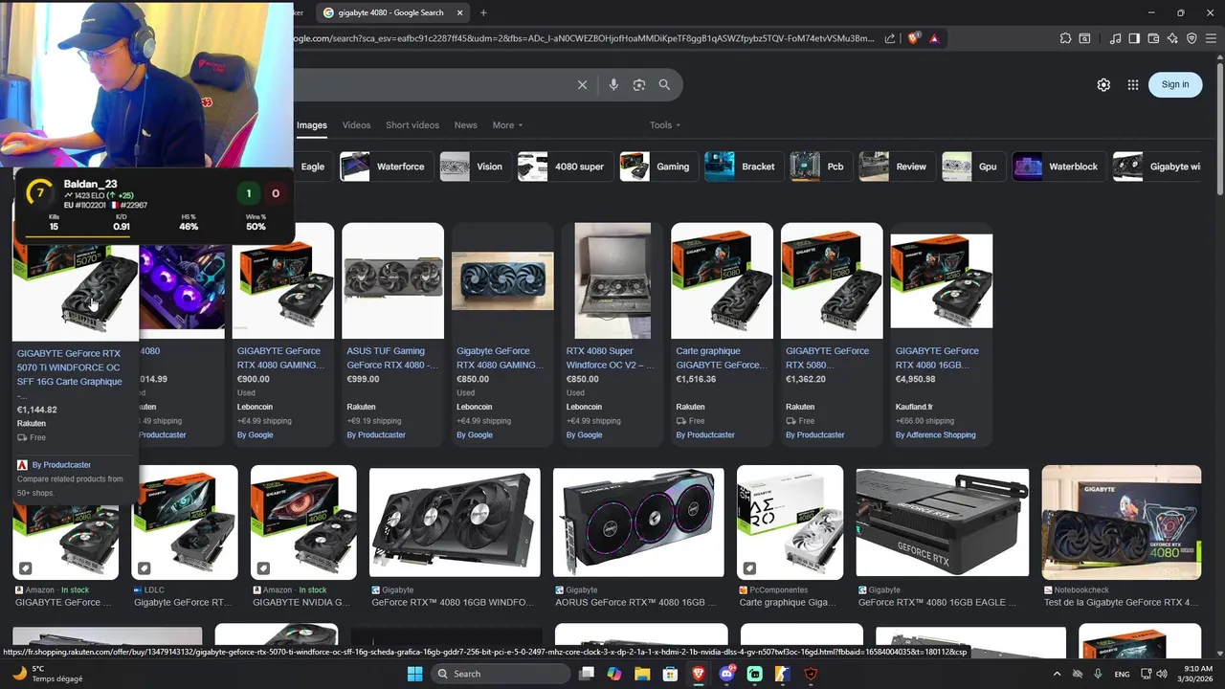This screenshot has width=1225, height=689.
Task: Filter images by Waterblock chip
Action: (x=1059, y=167)
